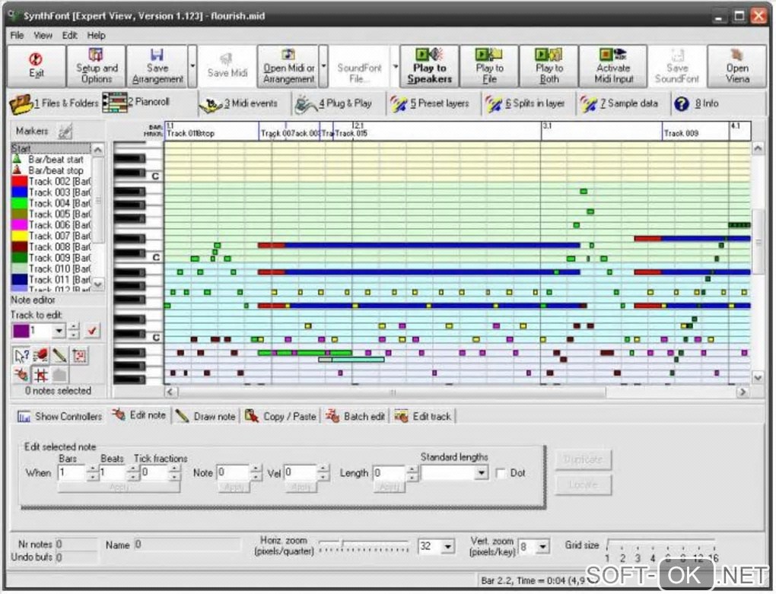Click the Track 006 magenta color swatch
Viewport: 776px width, 594px height.
click(19, 225)
